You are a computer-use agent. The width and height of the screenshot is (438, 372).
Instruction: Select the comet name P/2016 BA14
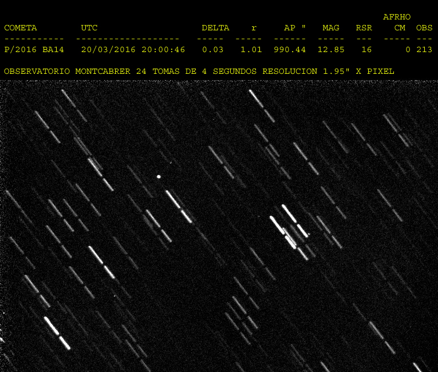(34, 50)
